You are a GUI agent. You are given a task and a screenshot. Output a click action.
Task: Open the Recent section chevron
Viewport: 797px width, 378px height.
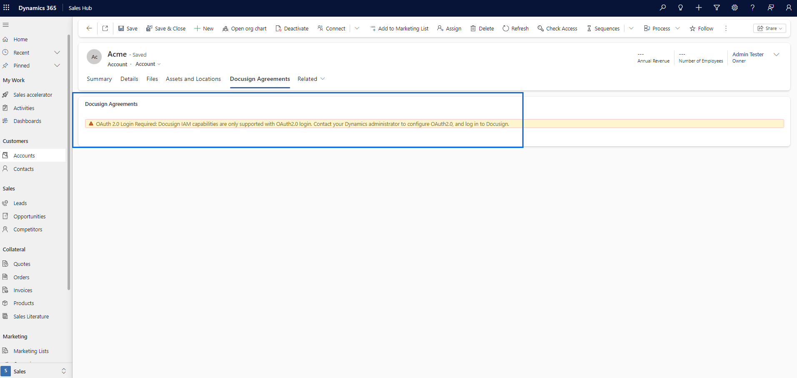click(58, 52)
